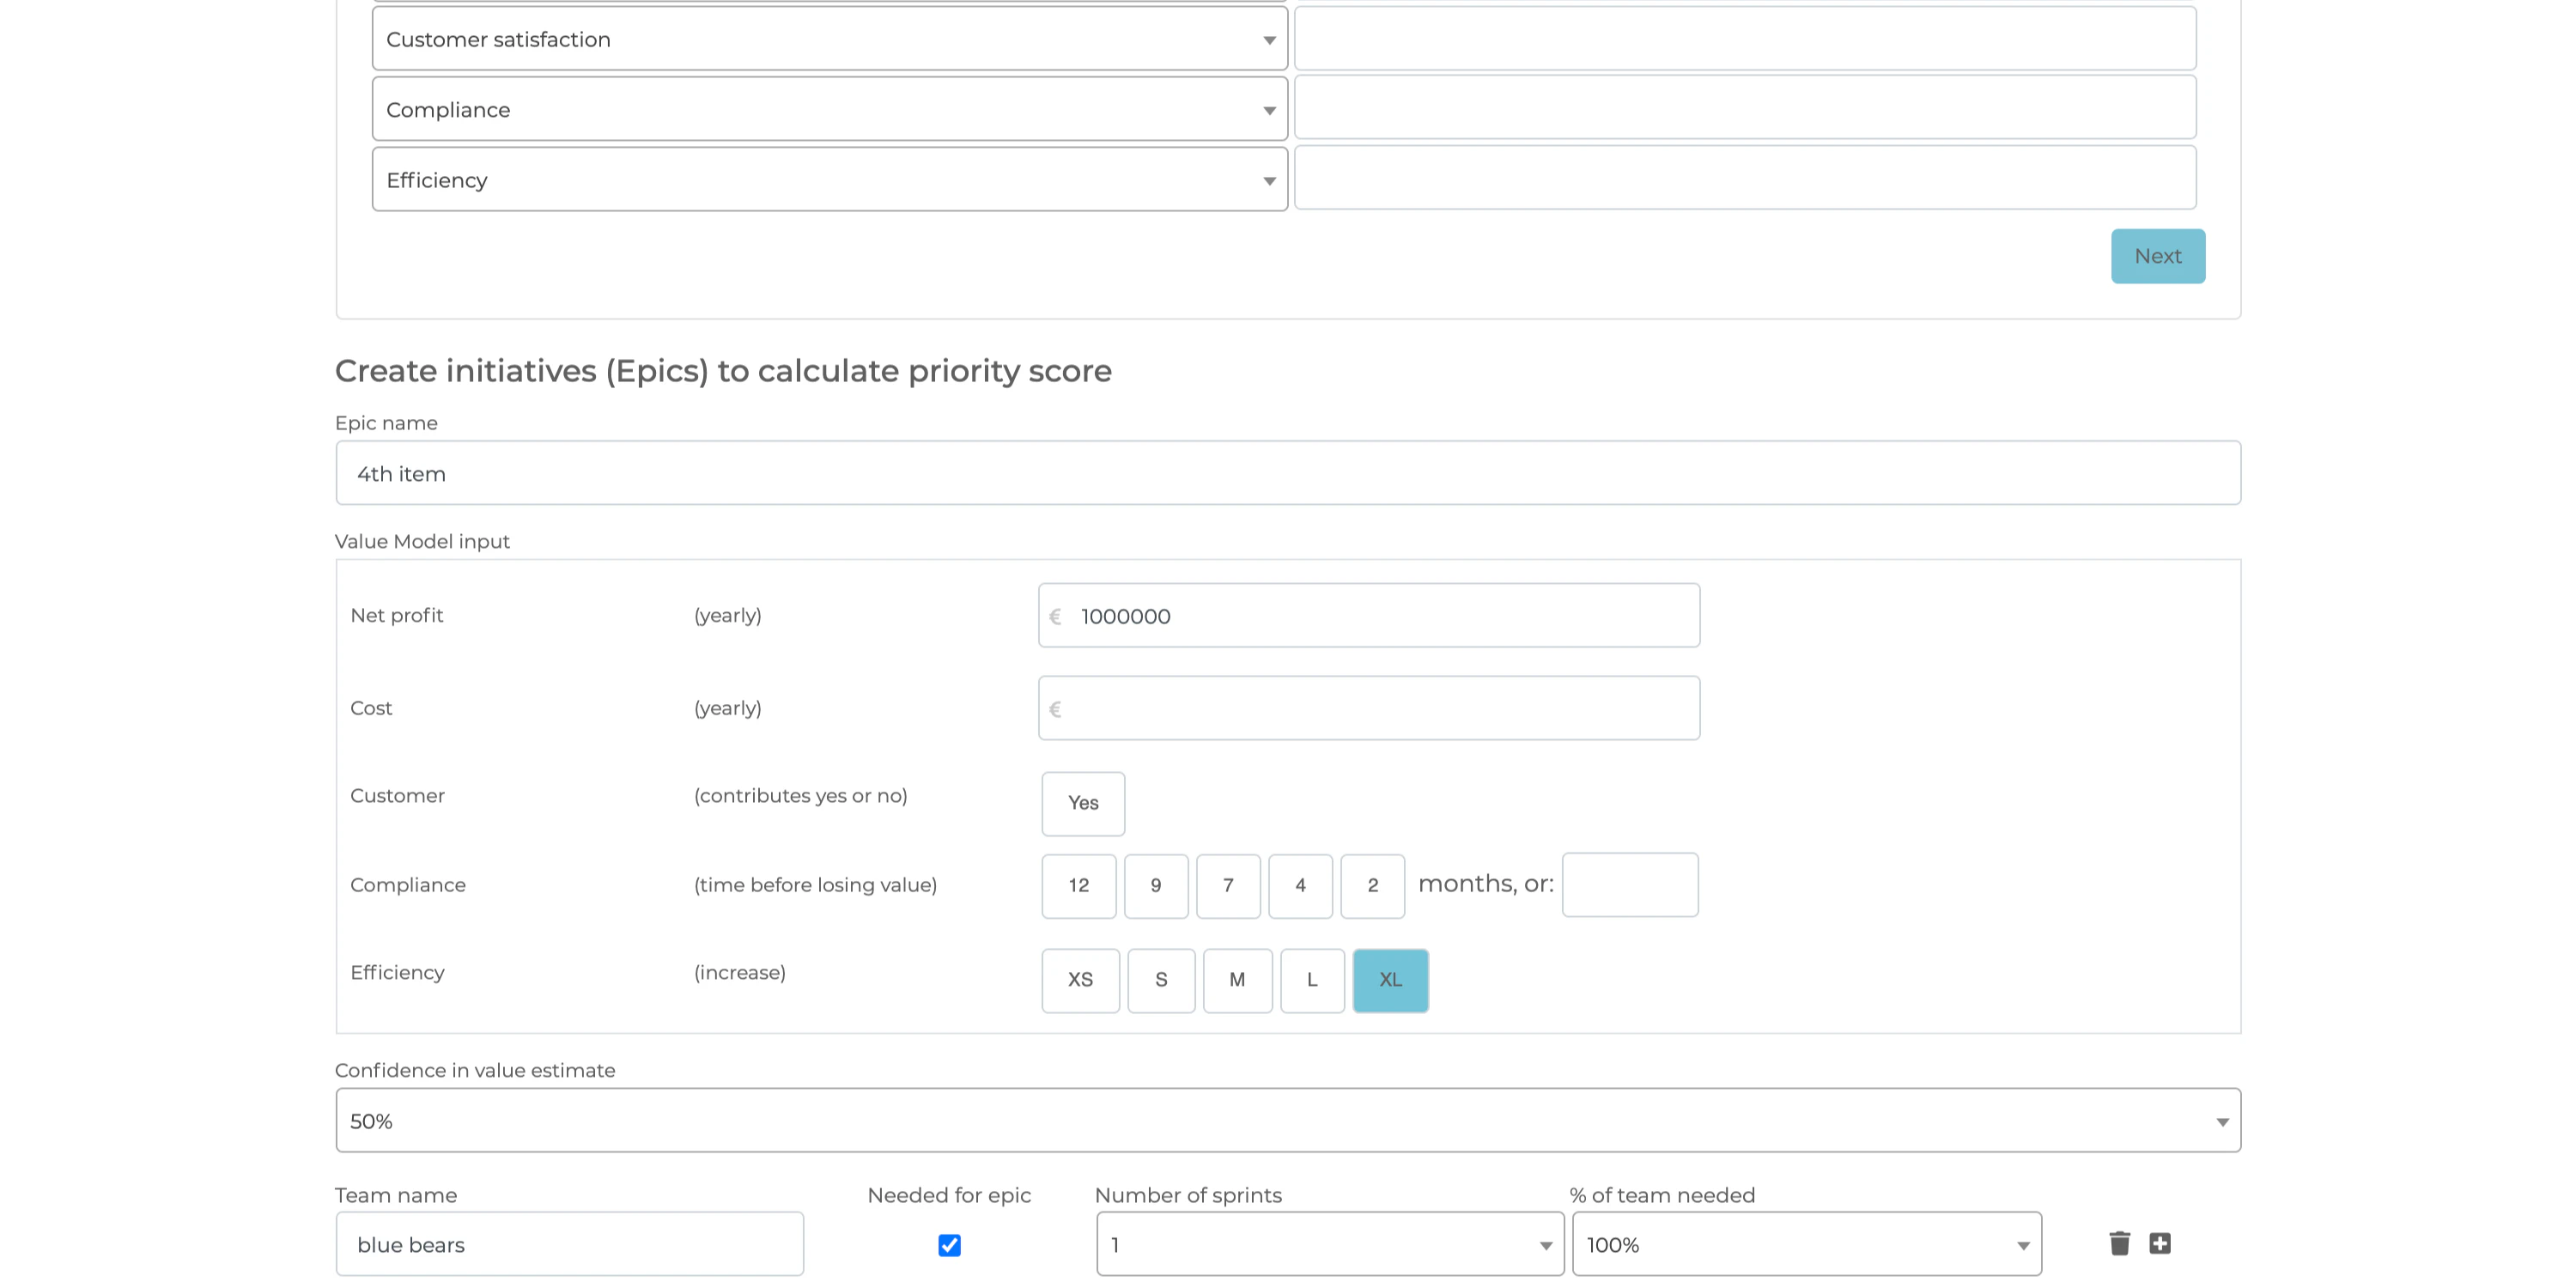Choose M efficiency size
The width and height of the screenshot is (2576, 1288).
(1237, 980)
